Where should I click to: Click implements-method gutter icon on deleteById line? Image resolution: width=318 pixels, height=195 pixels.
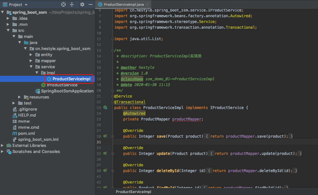[x=105, y=170]
